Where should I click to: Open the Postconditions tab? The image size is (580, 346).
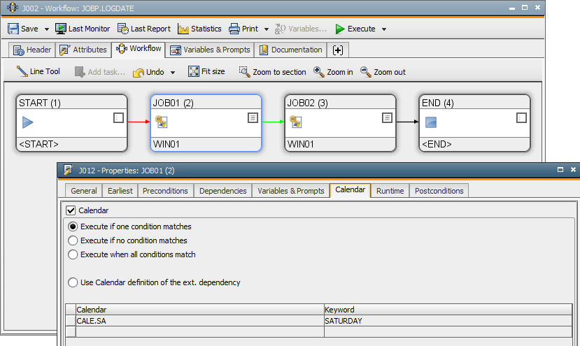[x=439, y=190]
